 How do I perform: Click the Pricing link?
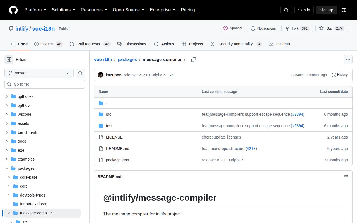tap(188, 10)
